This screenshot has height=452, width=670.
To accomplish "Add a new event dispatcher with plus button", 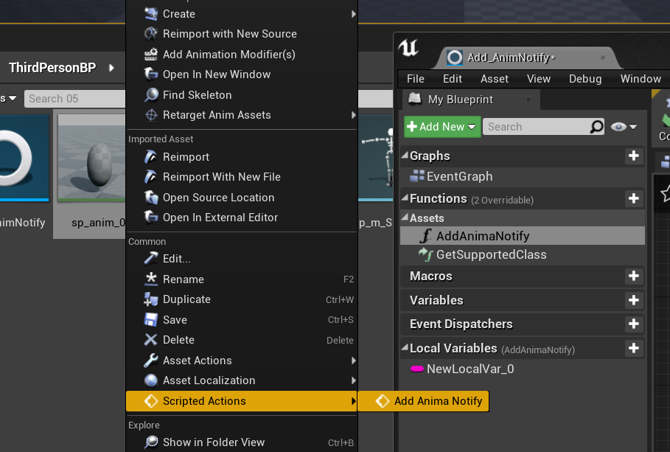I will click(x=634, y=324).
